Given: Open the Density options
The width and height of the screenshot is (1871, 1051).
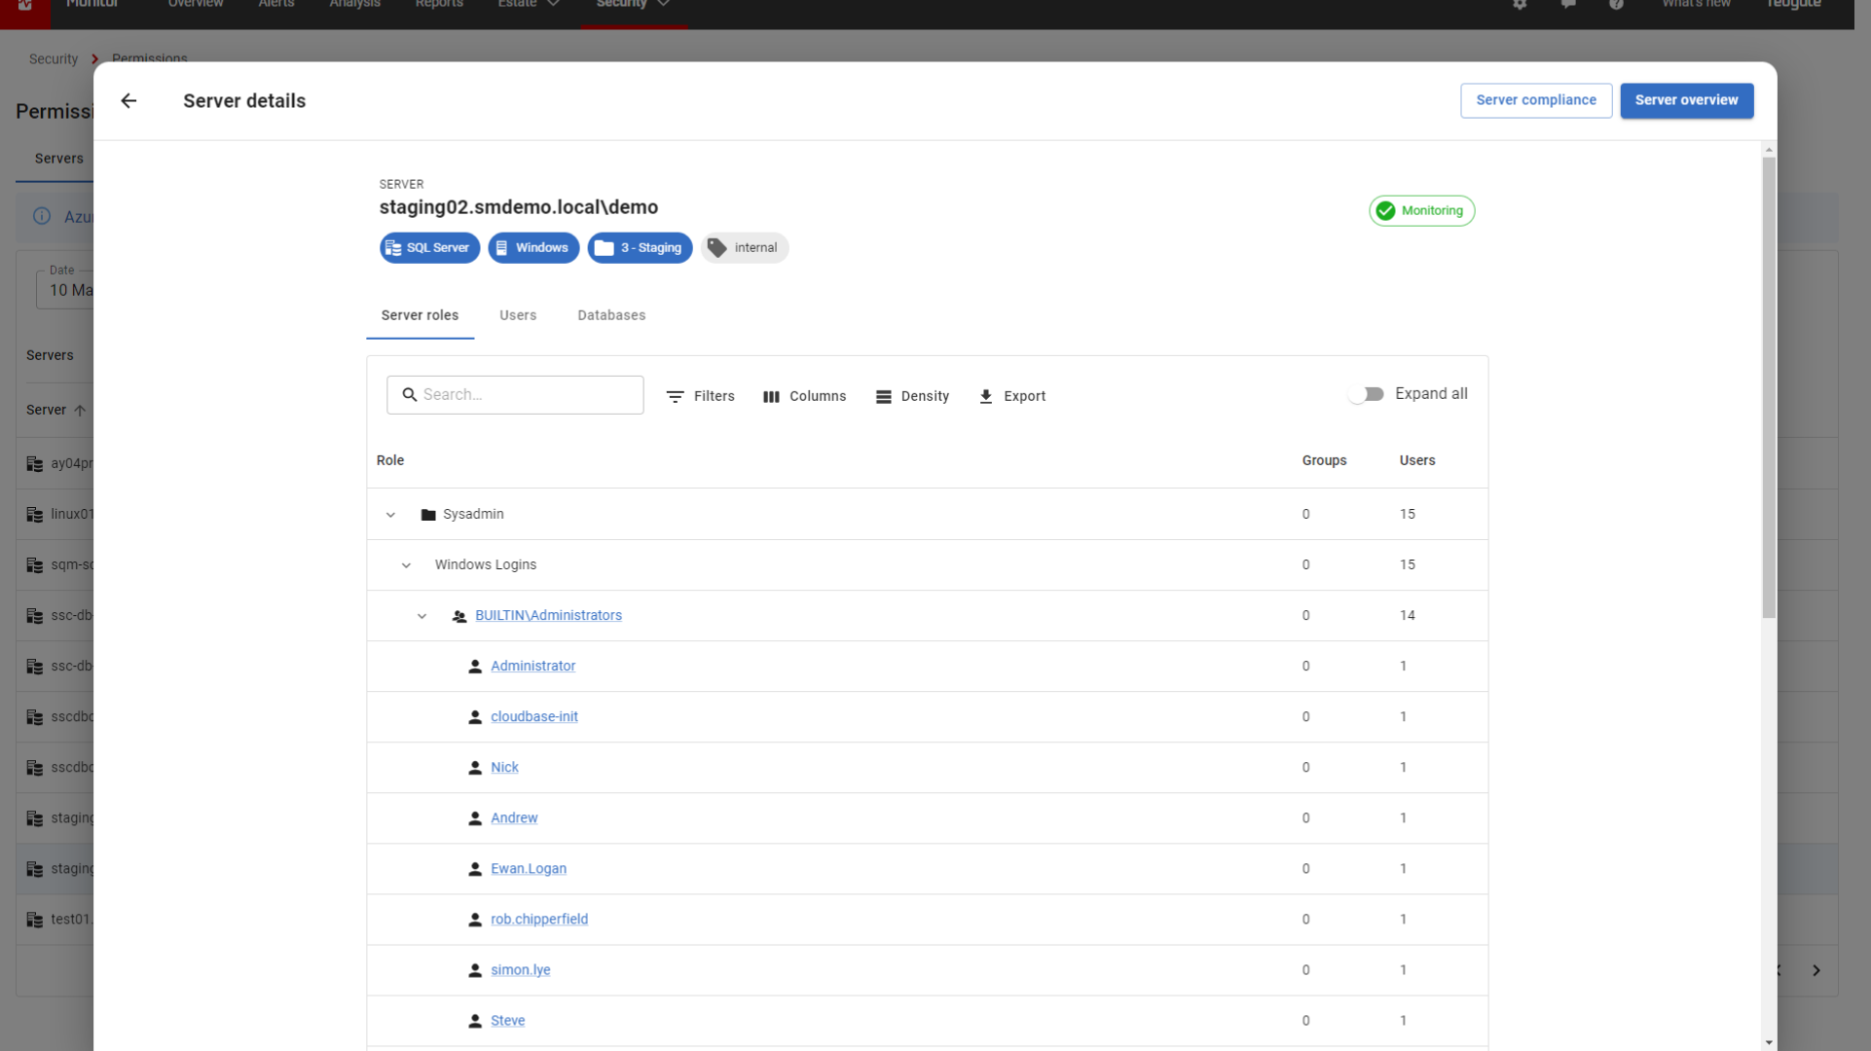Looking at the screenshot, I should point(913,396).
